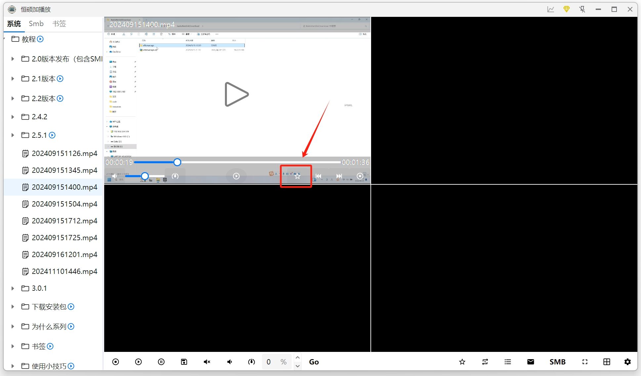The height and width of the screenshot is (376, 641).
Task: Expand the 2.1版本 folder
Action: (13, 79)
